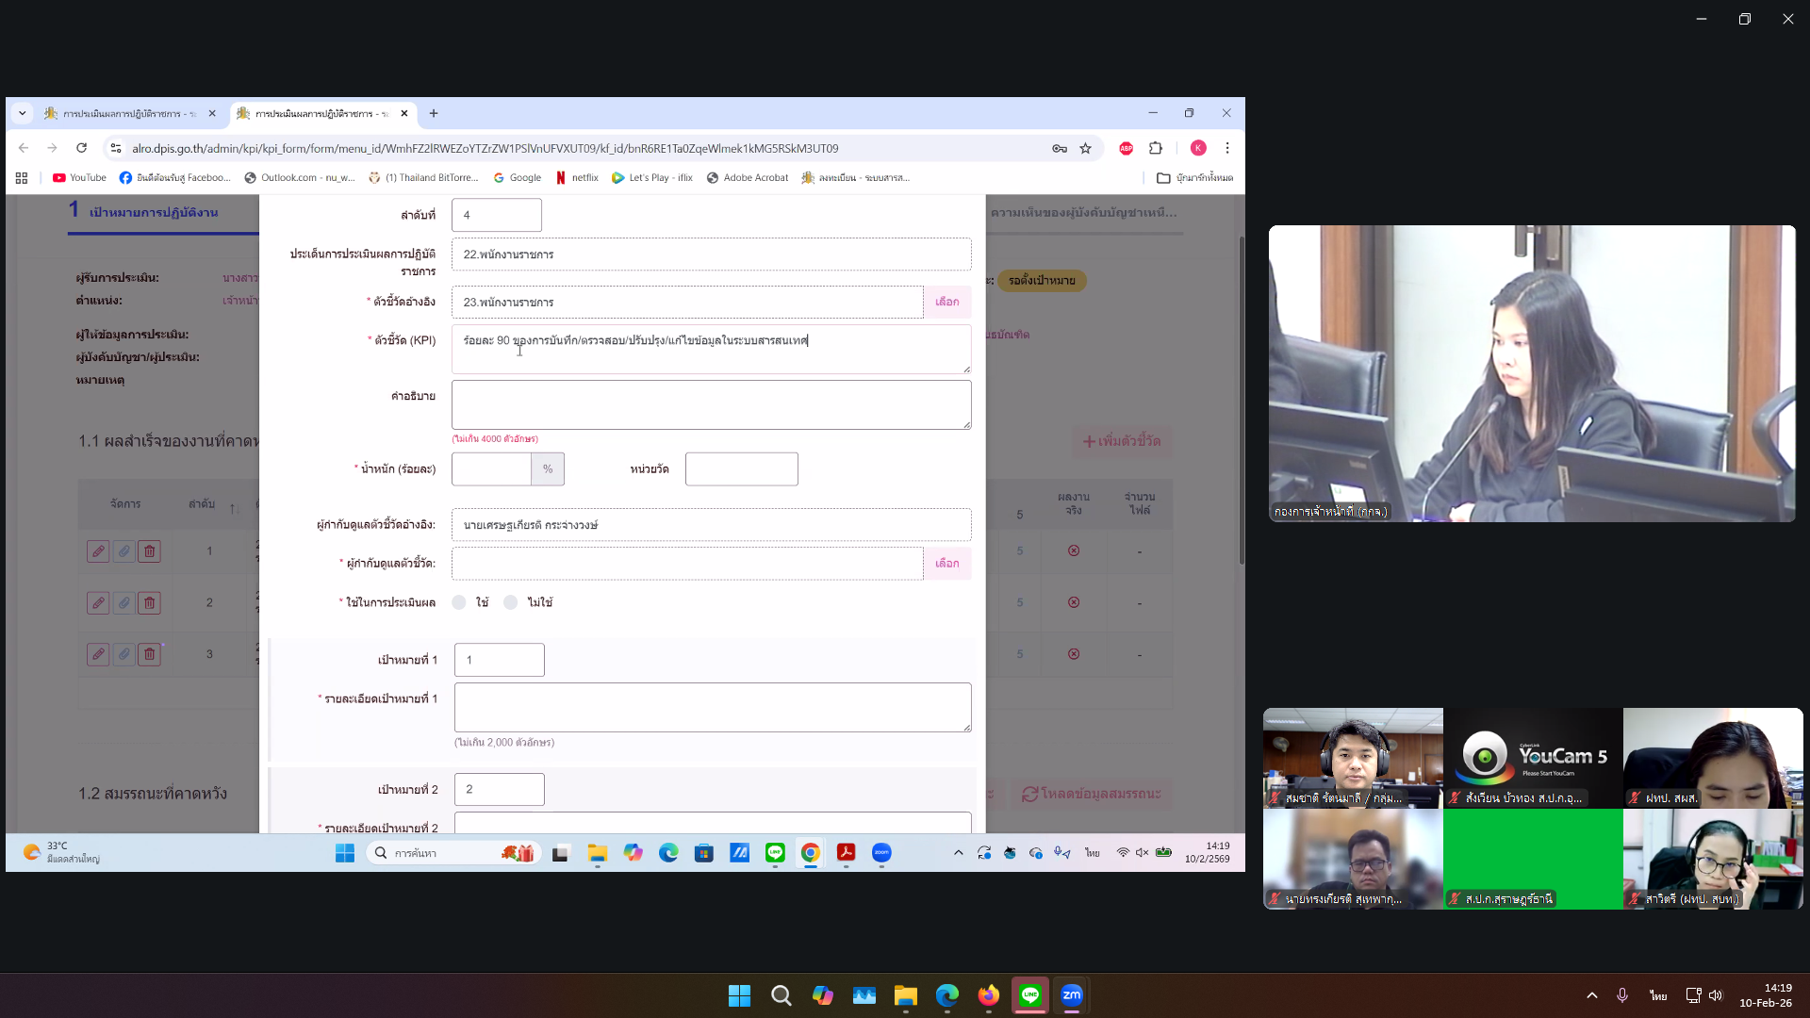The image size is (1810, 1018).
Task: Click เลือก button beside ตัวชี้วัดอ้างอิง field
Action: coord(947,303)
